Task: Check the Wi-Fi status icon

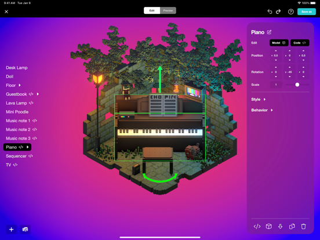Action: point(299,3)
